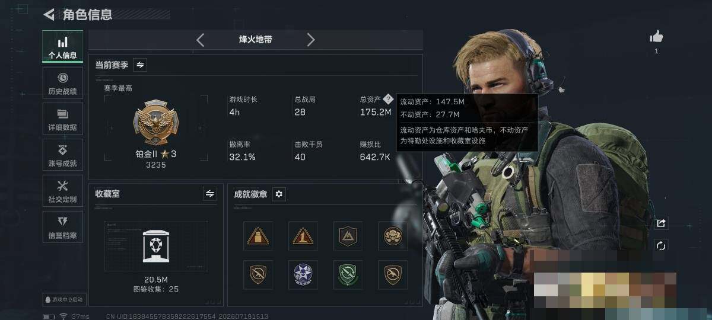Image resolution: width=712 pixels, height=320 pixels.
Task: Select the blue star achievement badge
Action: [303, 274]
